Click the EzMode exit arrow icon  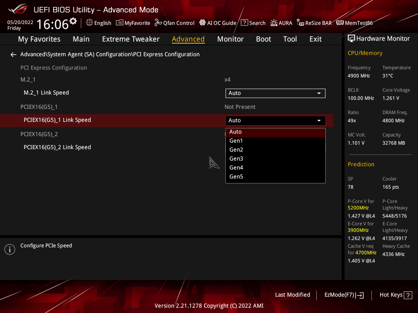[360, 295]
